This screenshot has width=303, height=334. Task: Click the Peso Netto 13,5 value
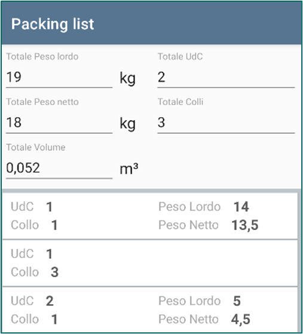click(x=245, y=225)
